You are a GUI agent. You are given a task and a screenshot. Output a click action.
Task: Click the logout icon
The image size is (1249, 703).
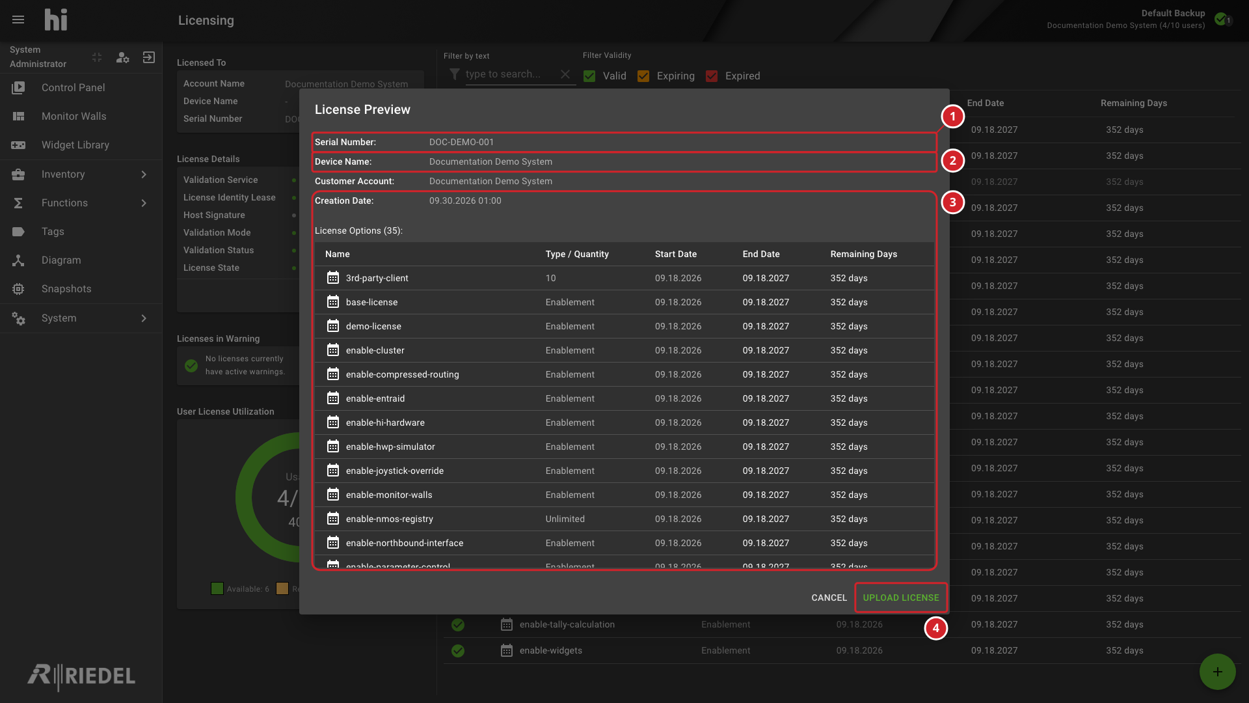[149, 57]
